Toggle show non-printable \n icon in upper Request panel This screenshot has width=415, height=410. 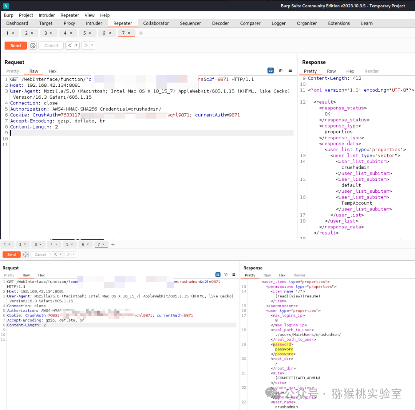pyautogui.click(x=281, y=70)
